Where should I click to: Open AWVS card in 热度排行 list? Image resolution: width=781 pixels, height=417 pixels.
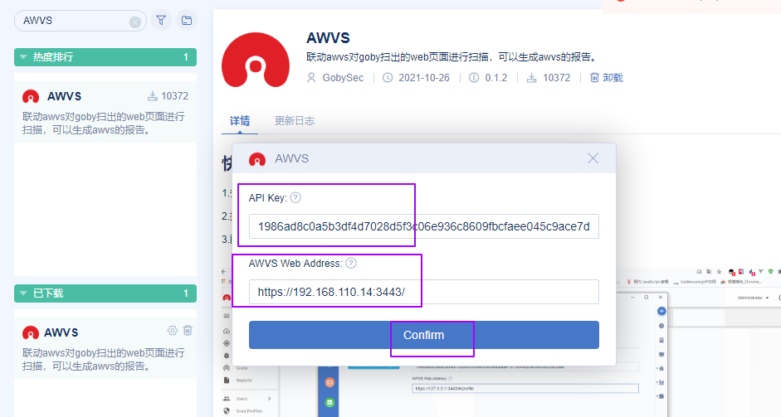105,112
